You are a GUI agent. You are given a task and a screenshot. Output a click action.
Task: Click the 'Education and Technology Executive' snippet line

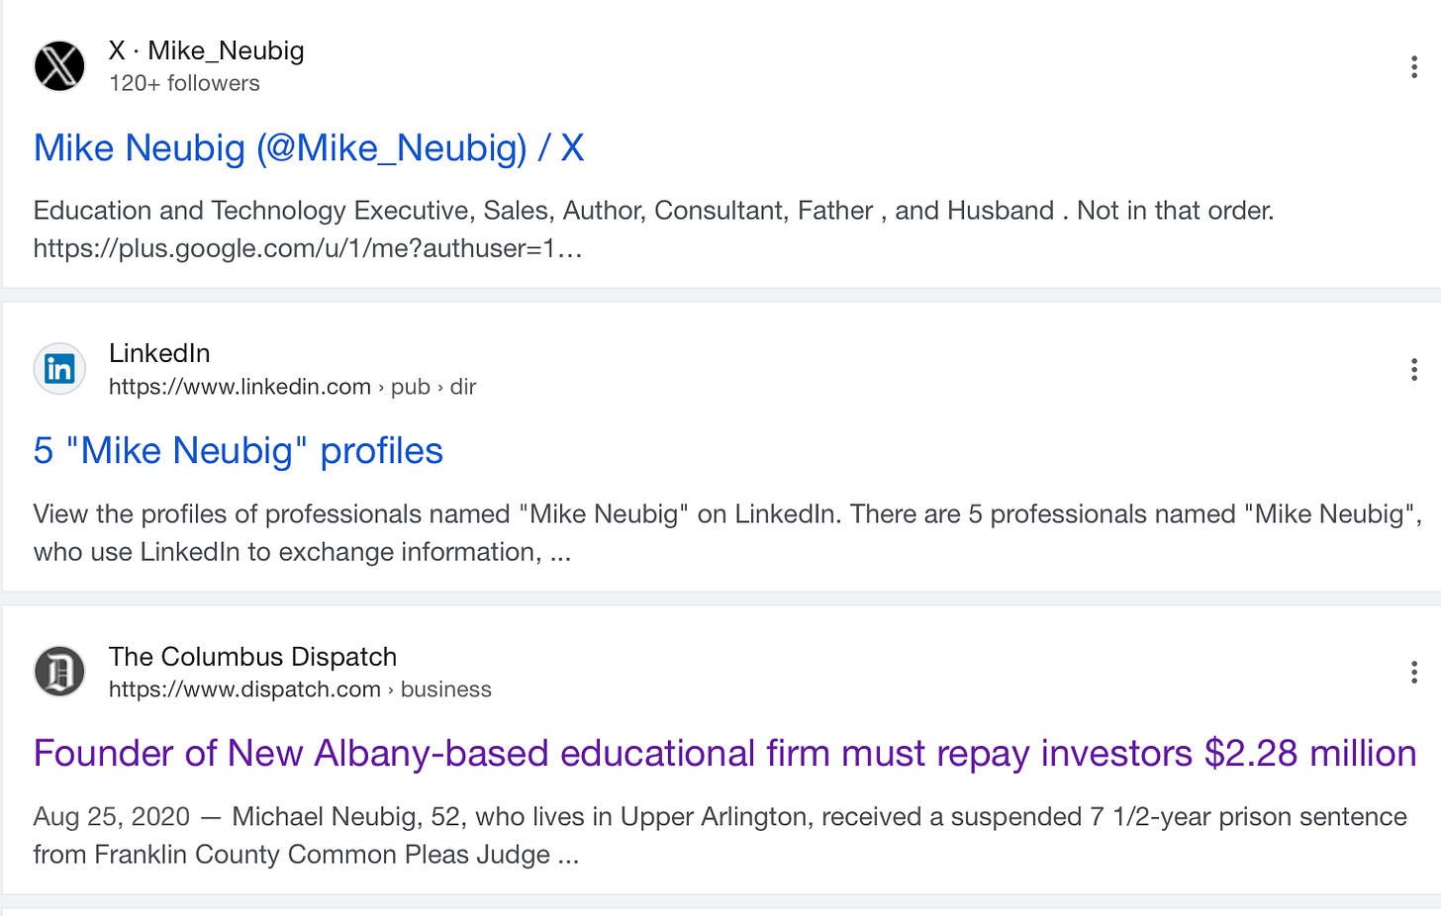pyautogui.click(x=653, y=211)
